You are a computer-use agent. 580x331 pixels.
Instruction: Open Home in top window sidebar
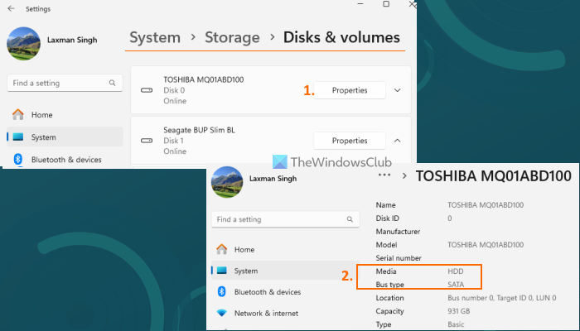65,115
